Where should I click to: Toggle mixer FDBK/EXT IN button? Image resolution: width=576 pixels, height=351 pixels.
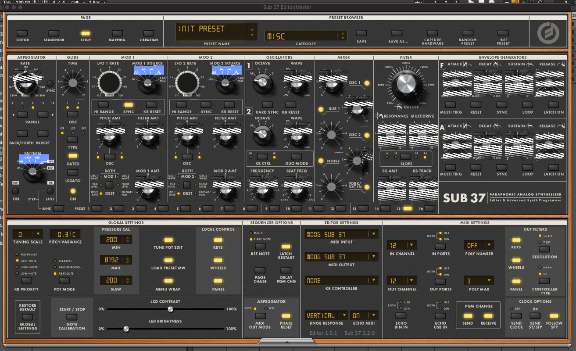(x=367, y=187)
